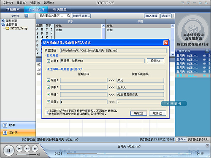This screenshot has width=211, height=158.
Task: Click the 设定(S) button in the dialog
Action: tap(155, 61)
